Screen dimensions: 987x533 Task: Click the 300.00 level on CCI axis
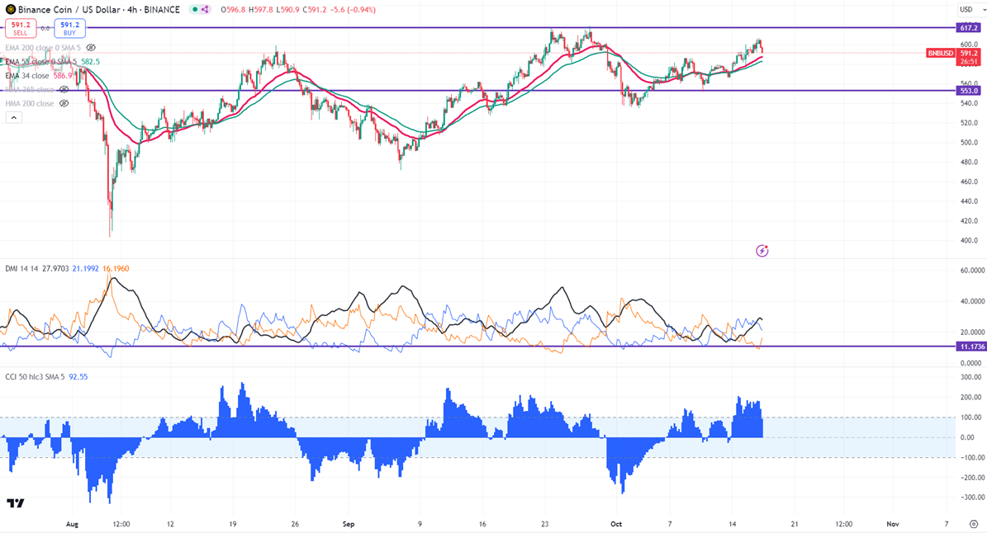[x=970, y=377]
